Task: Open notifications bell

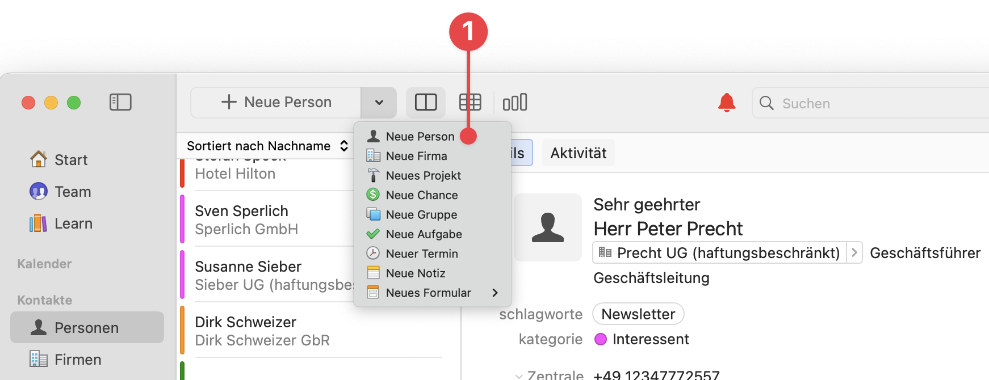Action: (727, 103)
